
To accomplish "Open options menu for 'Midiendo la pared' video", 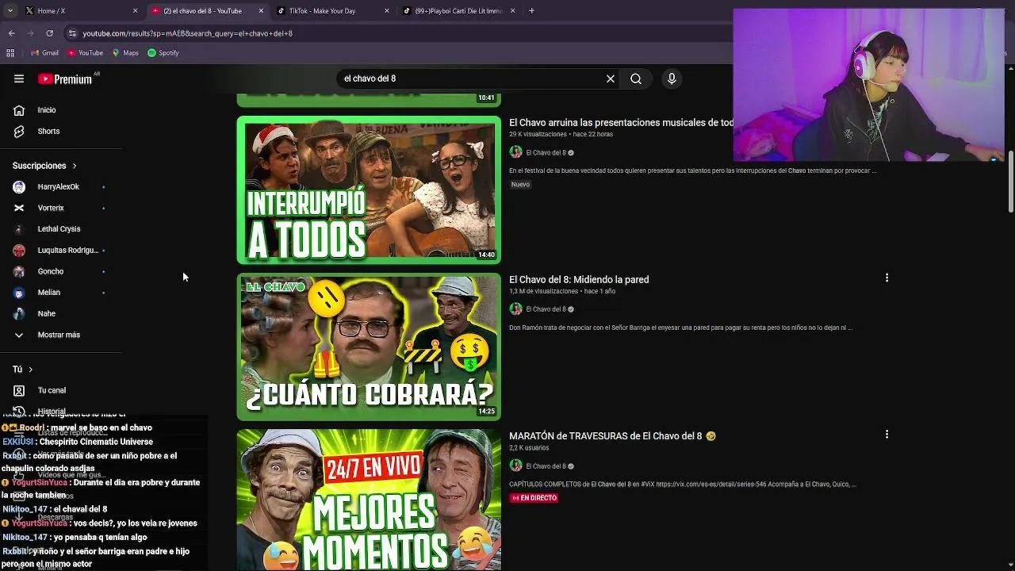I will 887,278.
